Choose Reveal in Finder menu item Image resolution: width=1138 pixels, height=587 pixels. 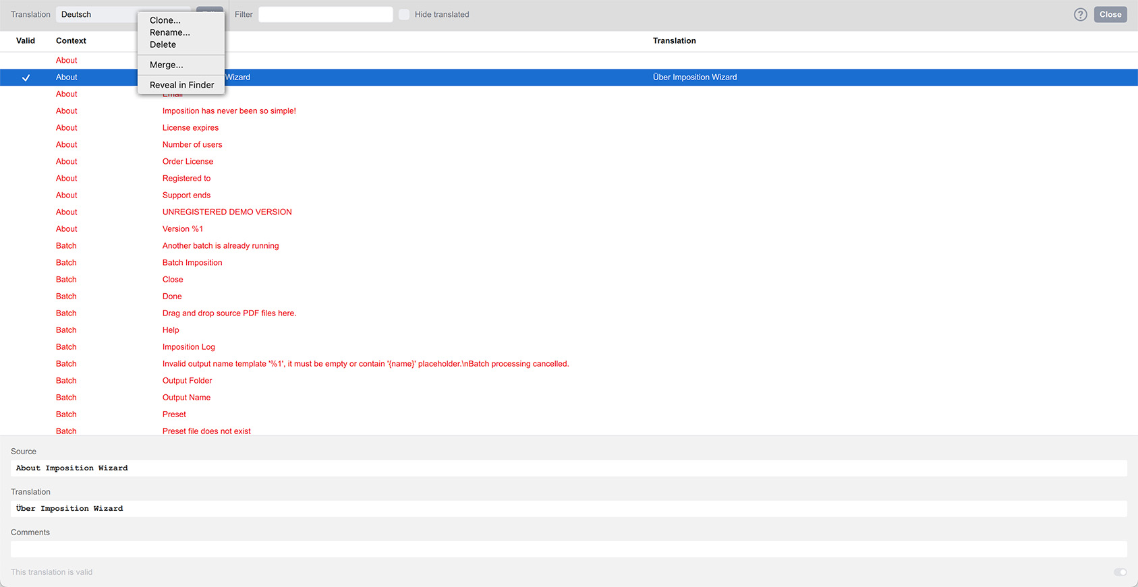[x=181, y=85]
